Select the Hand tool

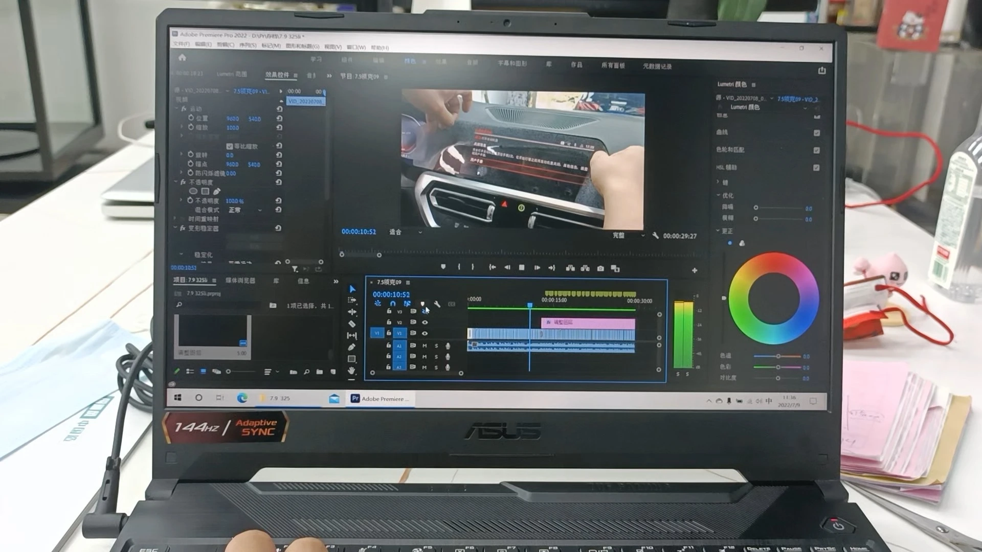click(351, 371)
